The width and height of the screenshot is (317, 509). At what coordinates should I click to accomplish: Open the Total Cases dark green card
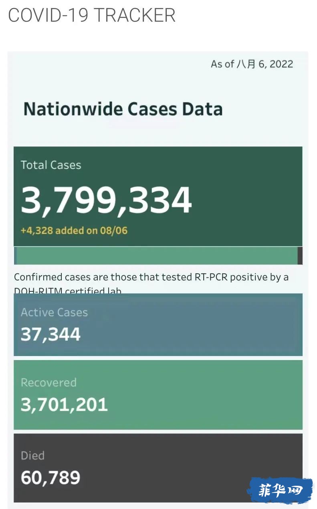pyautogui.click(x=158, y=196)
